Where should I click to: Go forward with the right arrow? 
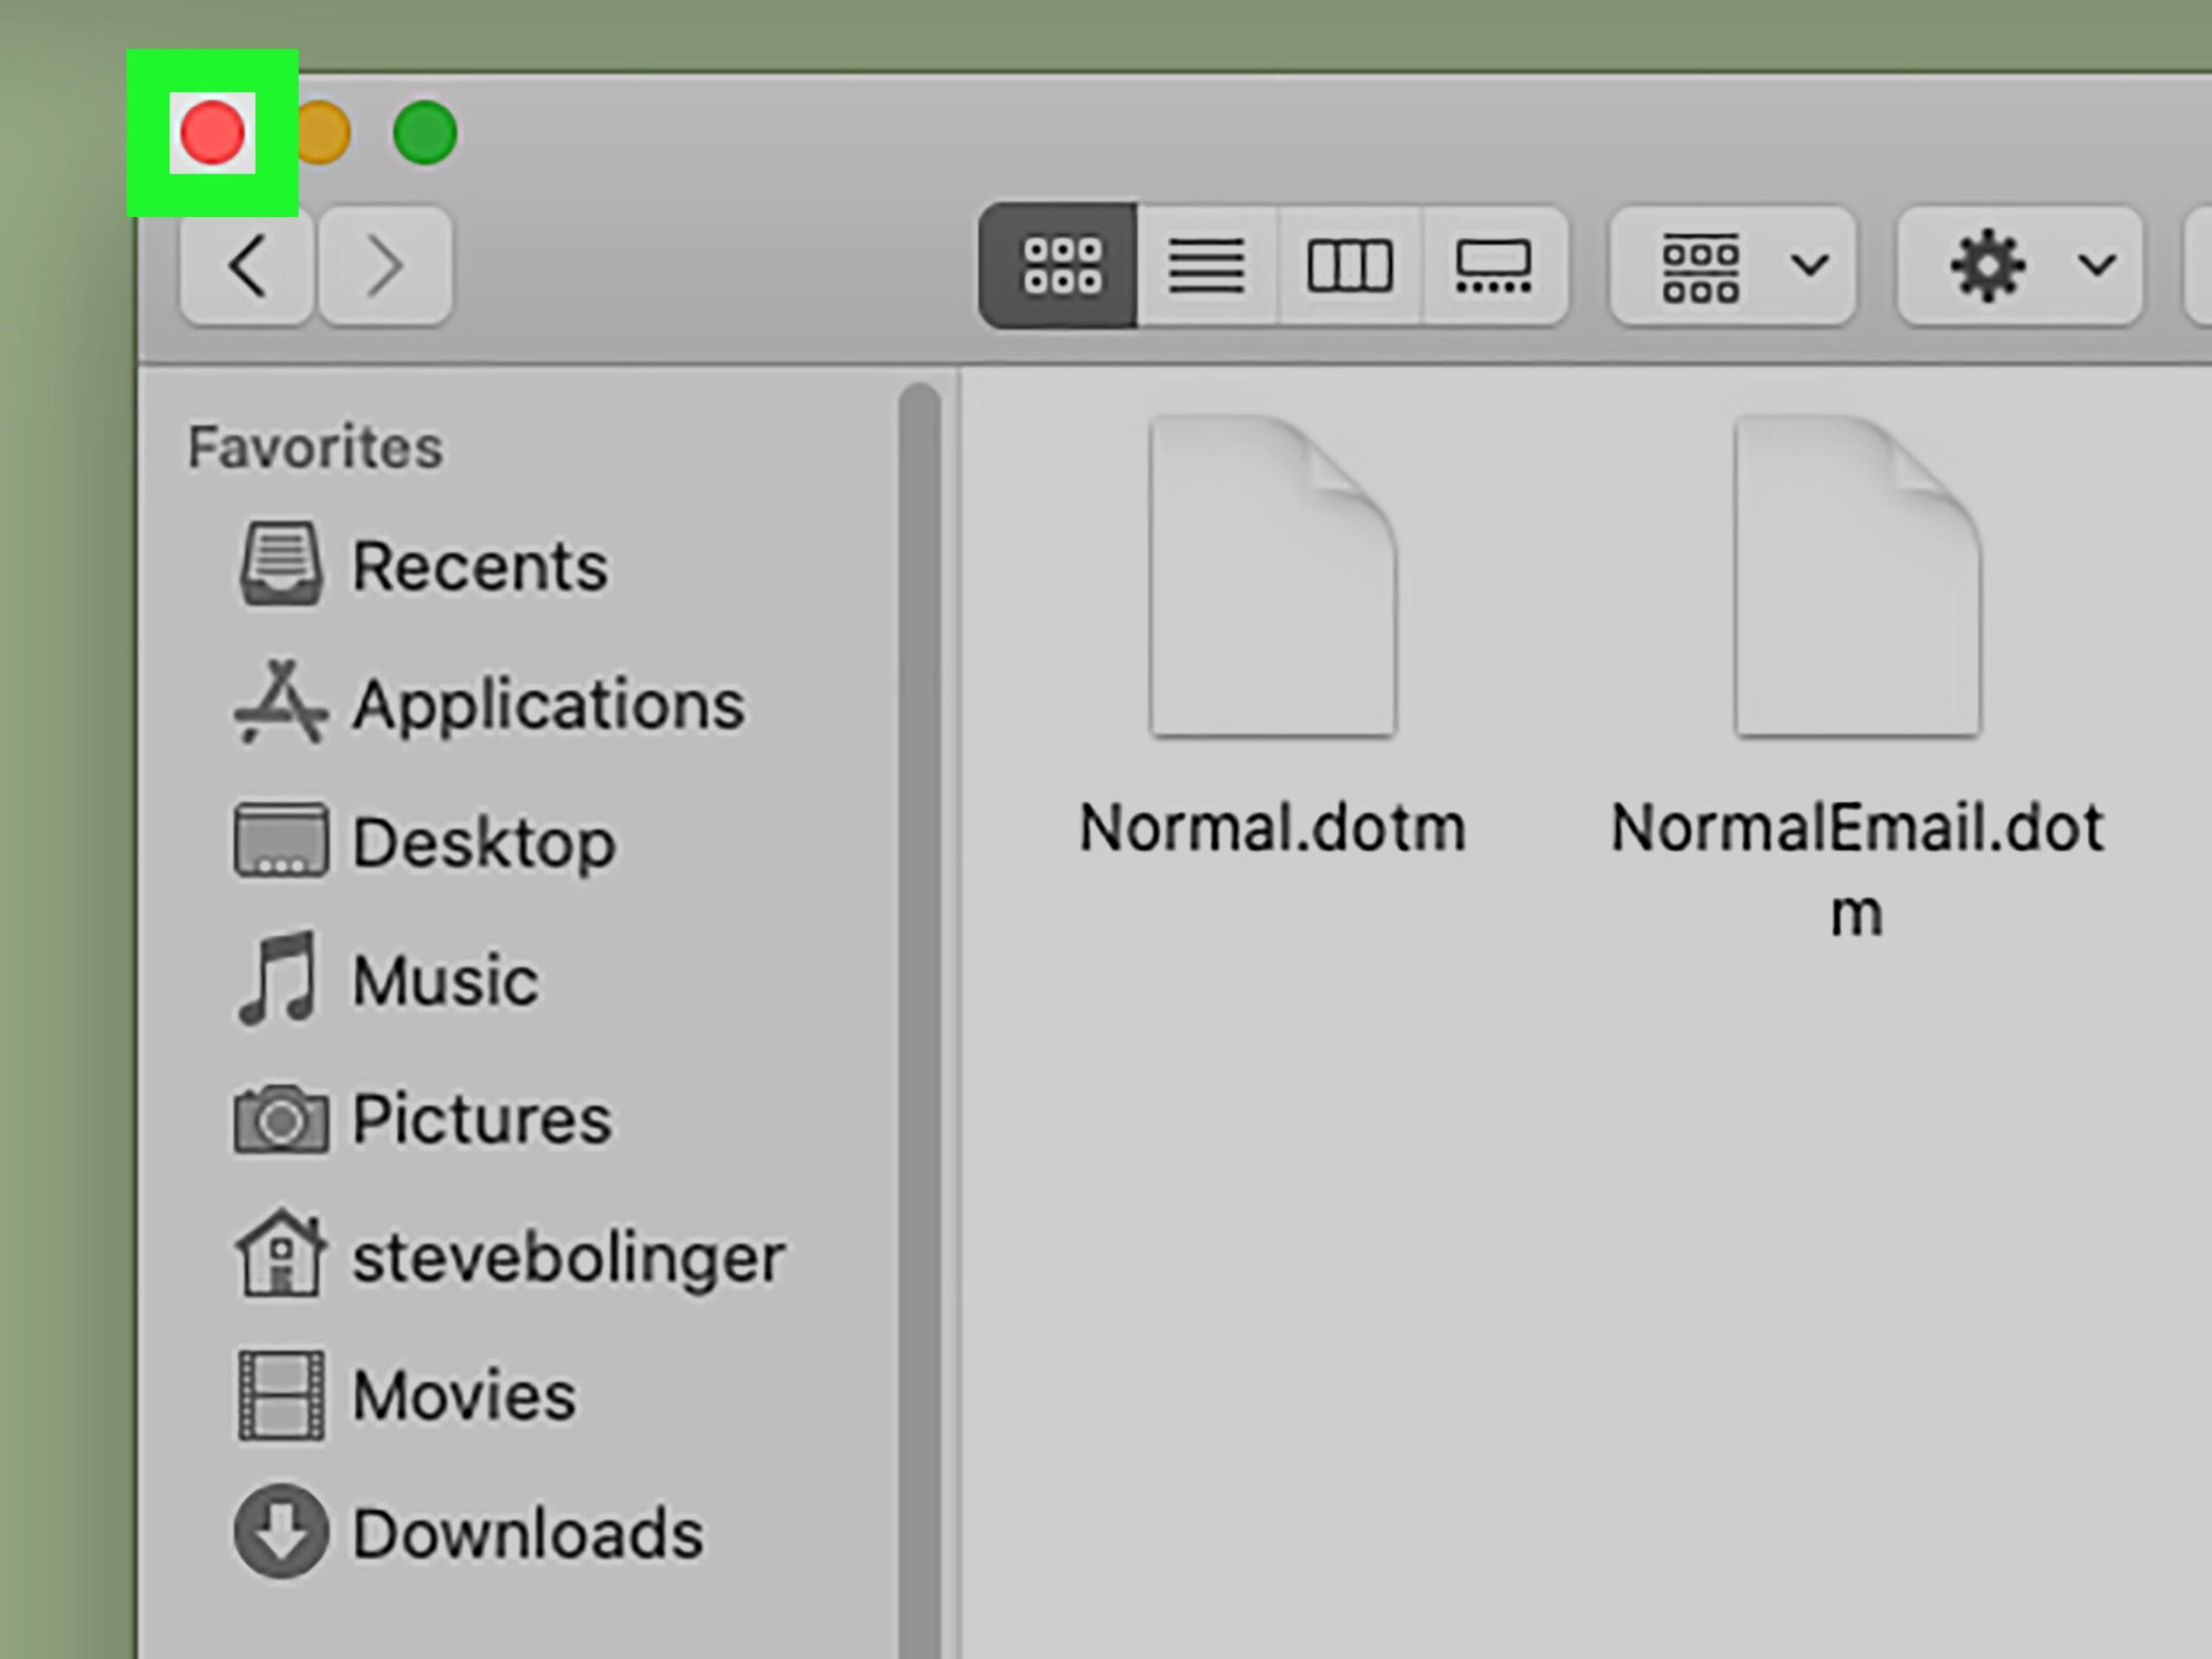tap(385, 266)
